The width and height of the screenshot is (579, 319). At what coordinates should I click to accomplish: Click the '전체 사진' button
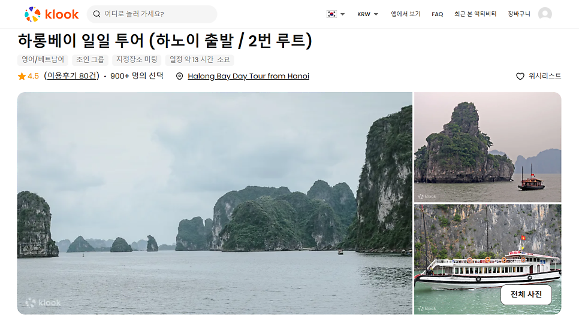coord(526,294)
